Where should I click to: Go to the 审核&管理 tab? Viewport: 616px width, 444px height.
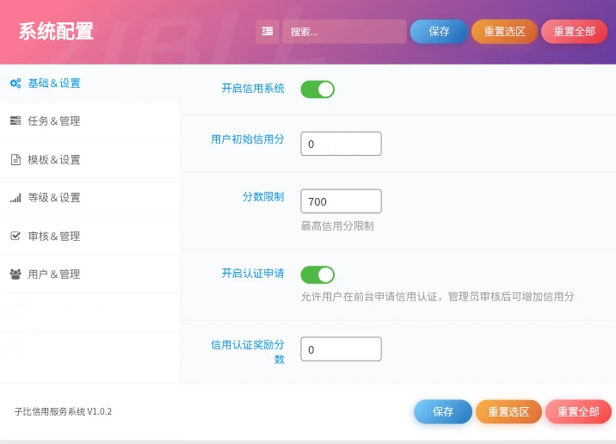tap(90, 236)
